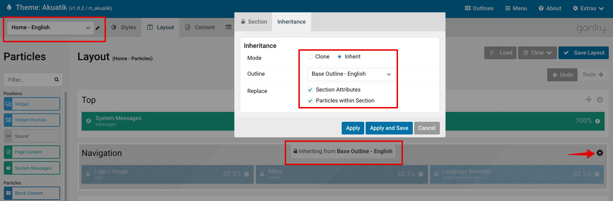Edit outline name with pencil icon
The image size is (613, 201).
97,28
